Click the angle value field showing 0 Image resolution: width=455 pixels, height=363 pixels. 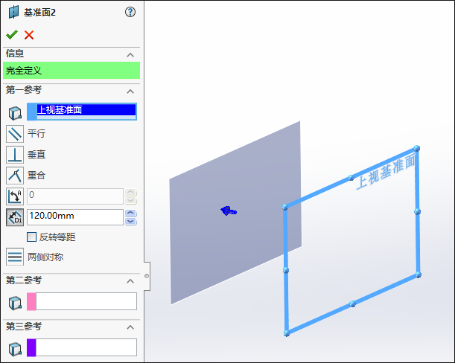(75, 196)
